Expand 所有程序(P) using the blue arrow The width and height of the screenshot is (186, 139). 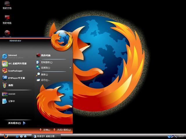click(x=24, y=123)
